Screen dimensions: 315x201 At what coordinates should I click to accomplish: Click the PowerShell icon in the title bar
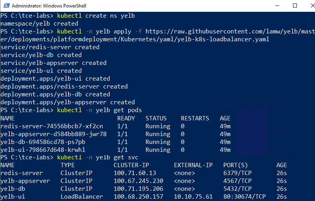point(6,6)
